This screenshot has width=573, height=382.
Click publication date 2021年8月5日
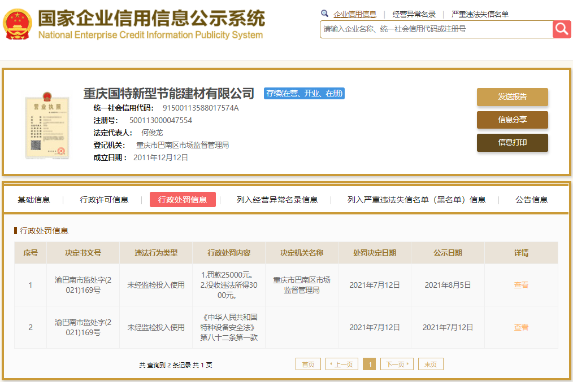tap(448, 285)
